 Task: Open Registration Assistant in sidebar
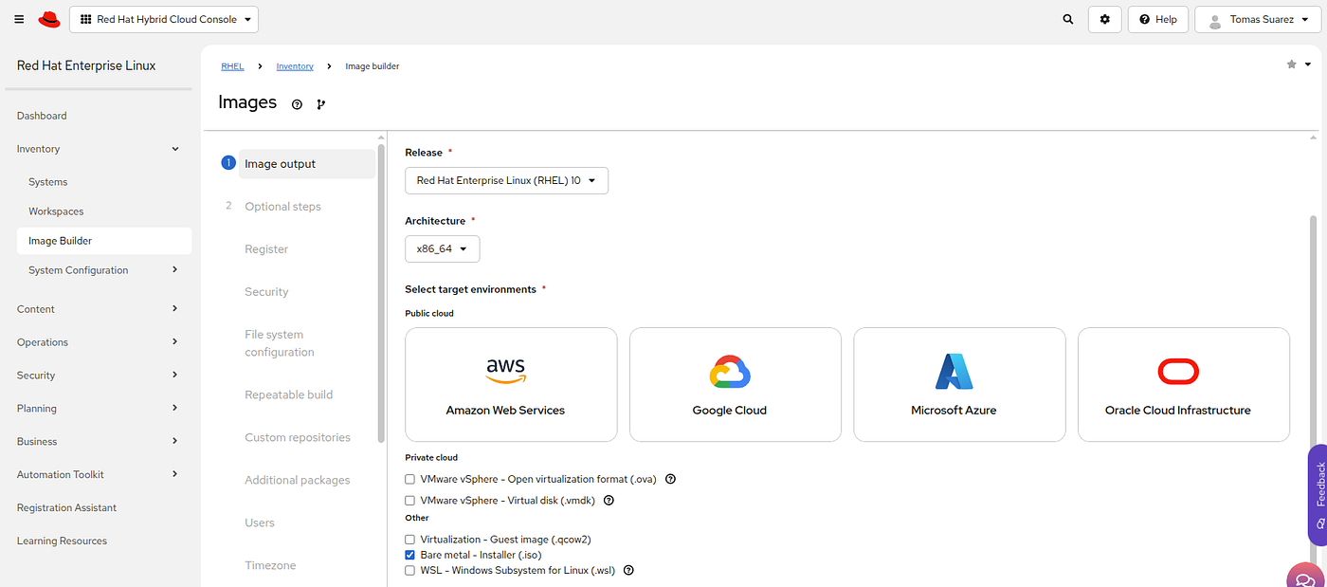click(x=66, y=507)
